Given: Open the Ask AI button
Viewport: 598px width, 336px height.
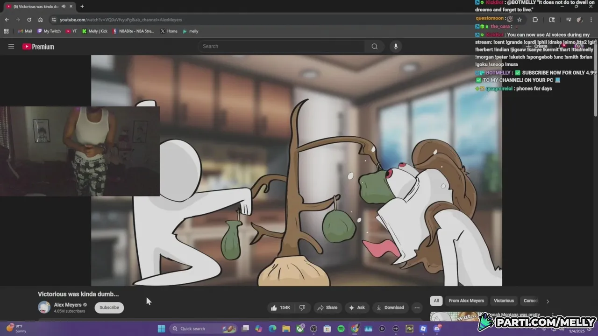Looking at the screenshot, I should tap(356, 308).
